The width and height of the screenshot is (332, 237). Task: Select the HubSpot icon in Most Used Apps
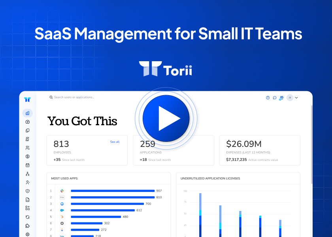coord(62,217)
